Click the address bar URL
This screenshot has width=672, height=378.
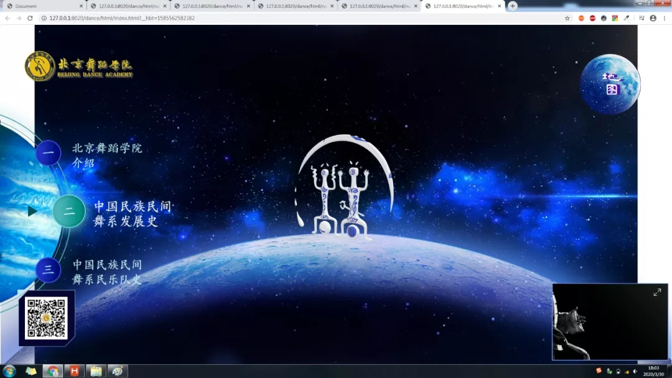point(122,18)
